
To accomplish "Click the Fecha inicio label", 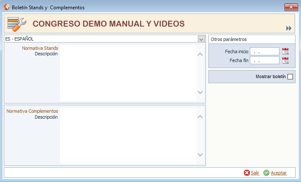I will click(236, 52).
